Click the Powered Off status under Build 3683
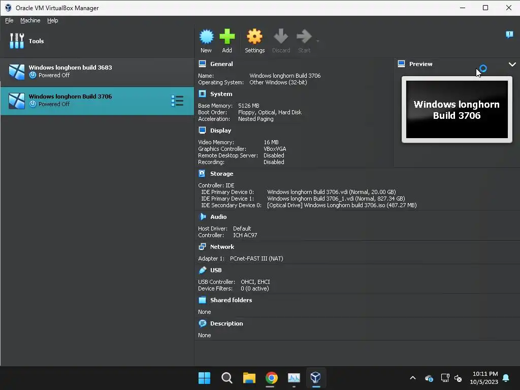Screen dimensions: 520x390 pyautogui.click(x=54, y=75)
